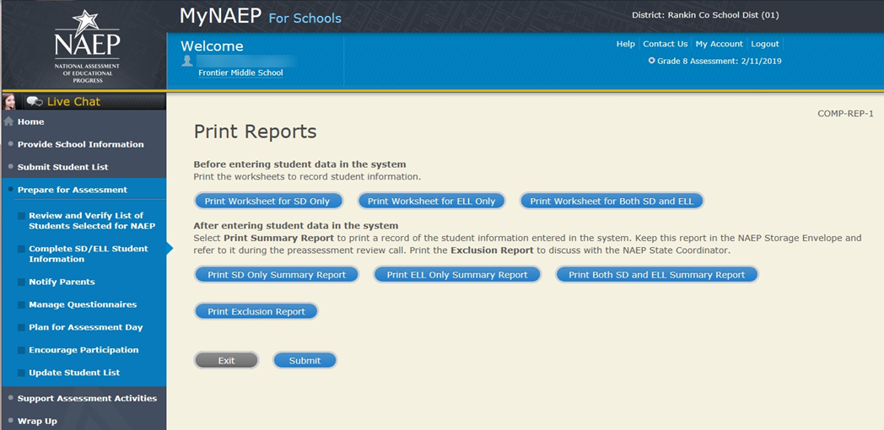Click the Live Chat label
The image size is (884, 430).
click(73, 101)
